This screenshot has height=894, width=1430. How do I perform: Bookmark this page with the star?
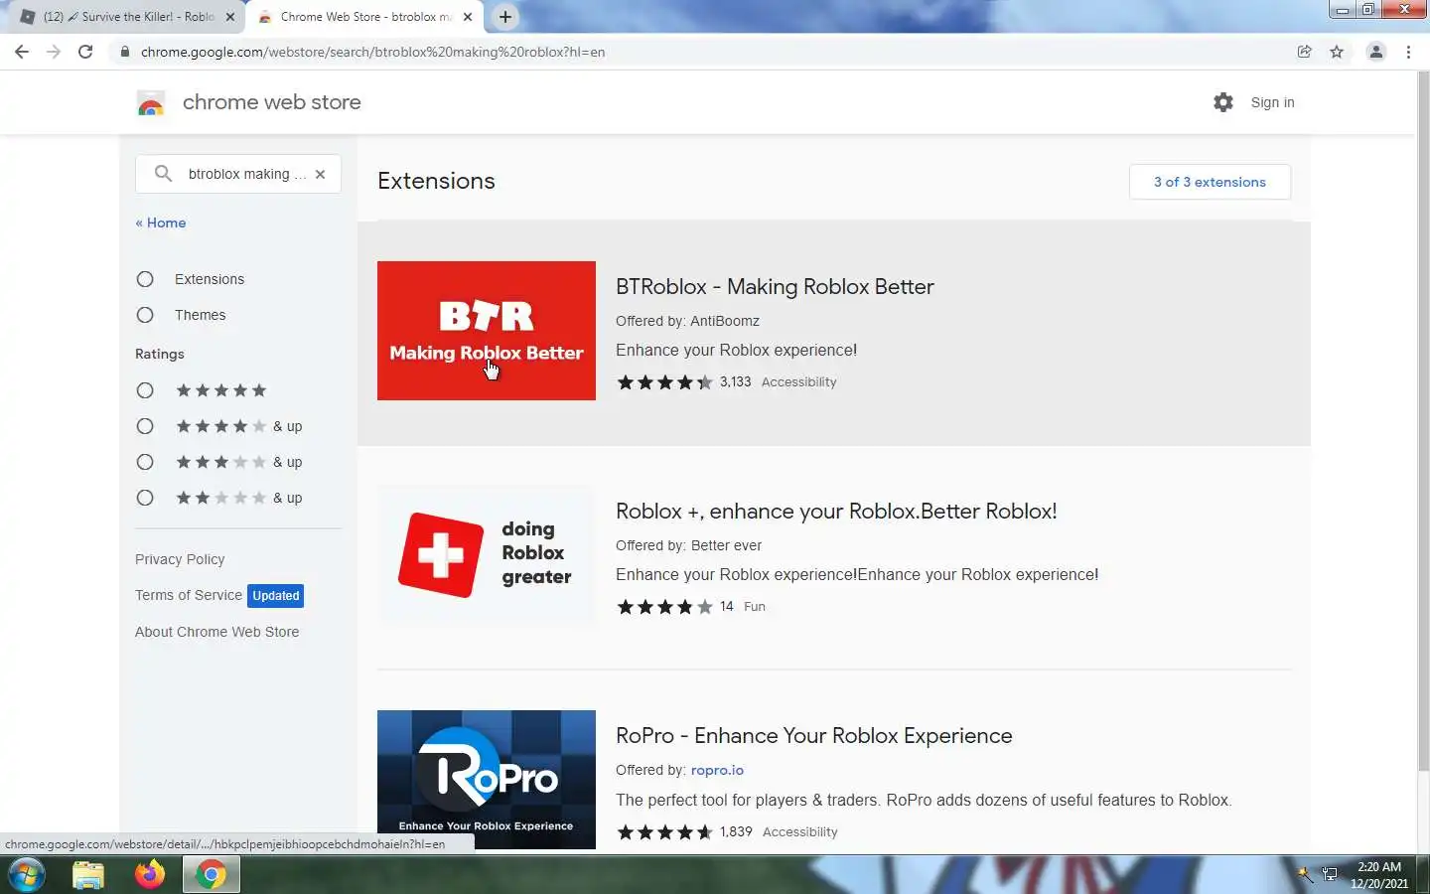click(1337, 52)
